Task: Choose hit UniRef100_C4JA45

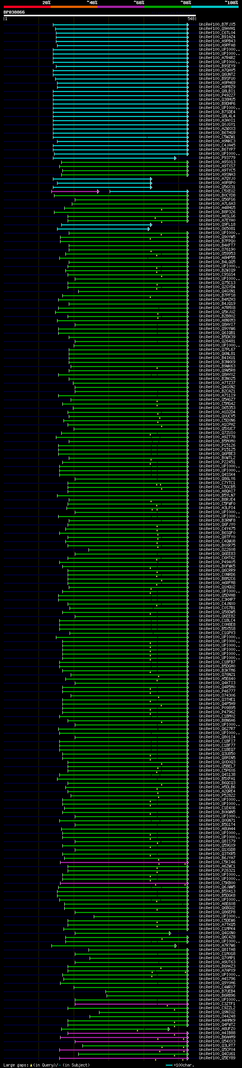Action: [217, 145]
